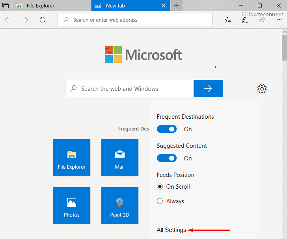Minimize the browser window

tap(241, 6)
